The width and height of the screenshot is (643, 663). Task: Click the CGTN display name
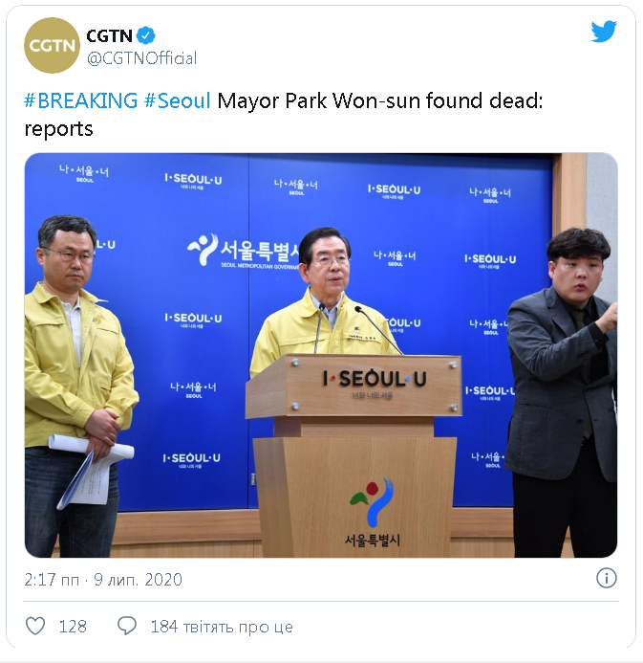pyautogui.click(x=109, y=36)
